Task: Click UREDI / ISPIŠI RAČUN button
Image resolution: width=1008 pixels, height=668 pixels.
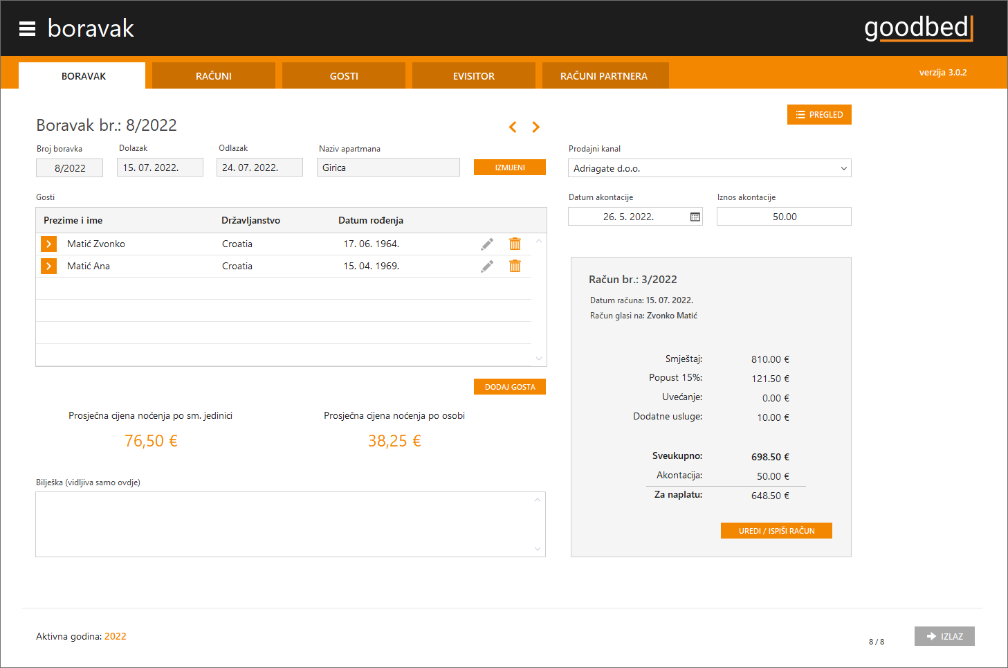Action: click(776, 531)
